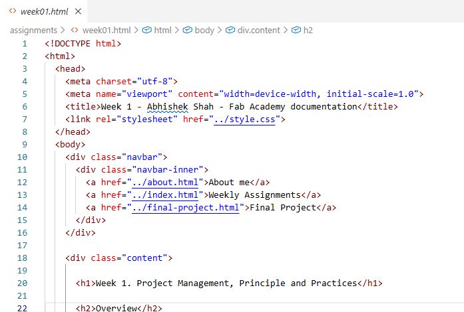
Task: Click the HTML file icon on the week01.html tab
Action: tap(13, 11)
